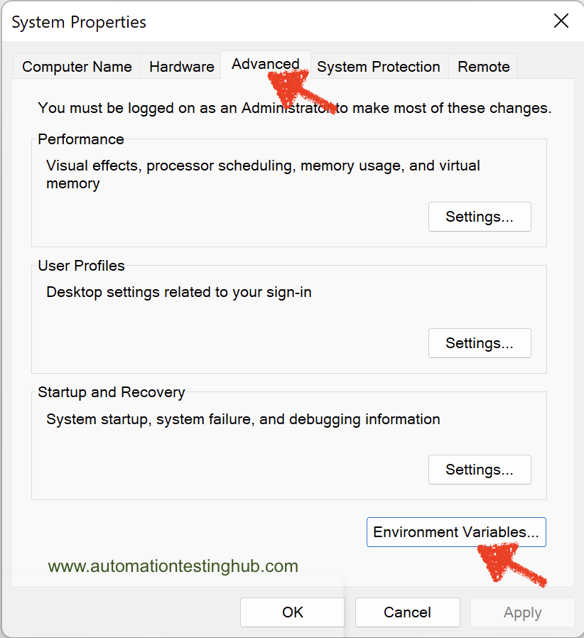Select the Advanced tab
The height and width of the screenshot is (638, 584).
[x=265, y=64]
